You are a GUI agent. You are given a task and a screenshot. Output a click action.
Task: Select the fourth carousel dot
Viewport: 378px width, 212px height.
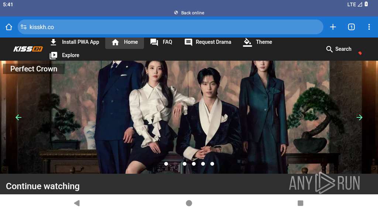(203, 164)
